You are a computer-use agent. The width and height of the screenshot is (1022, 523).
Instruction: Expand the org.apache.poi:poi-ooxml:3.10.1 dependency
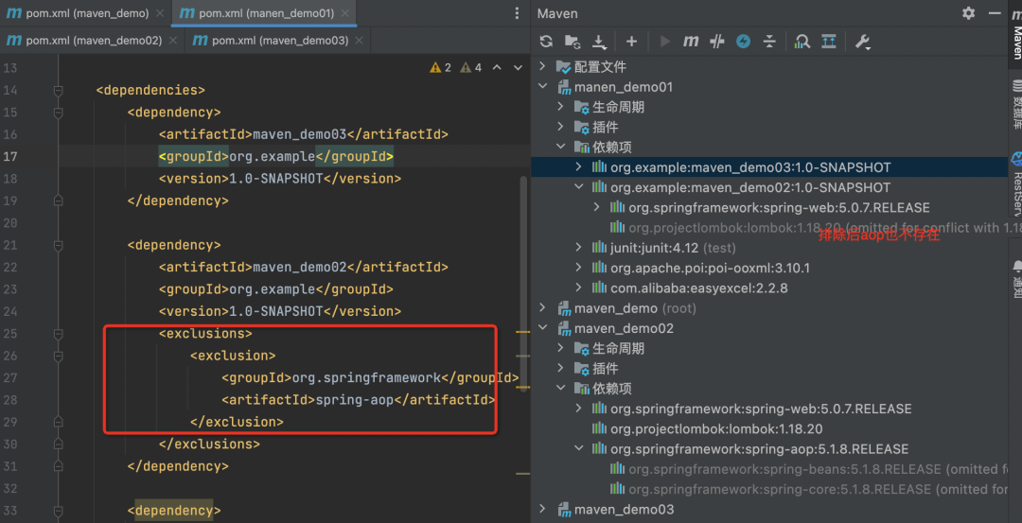(x=578, y=268)
